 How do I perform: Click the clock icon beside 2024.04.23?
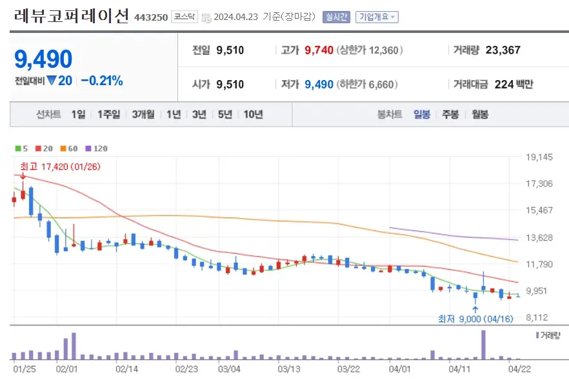206,17
